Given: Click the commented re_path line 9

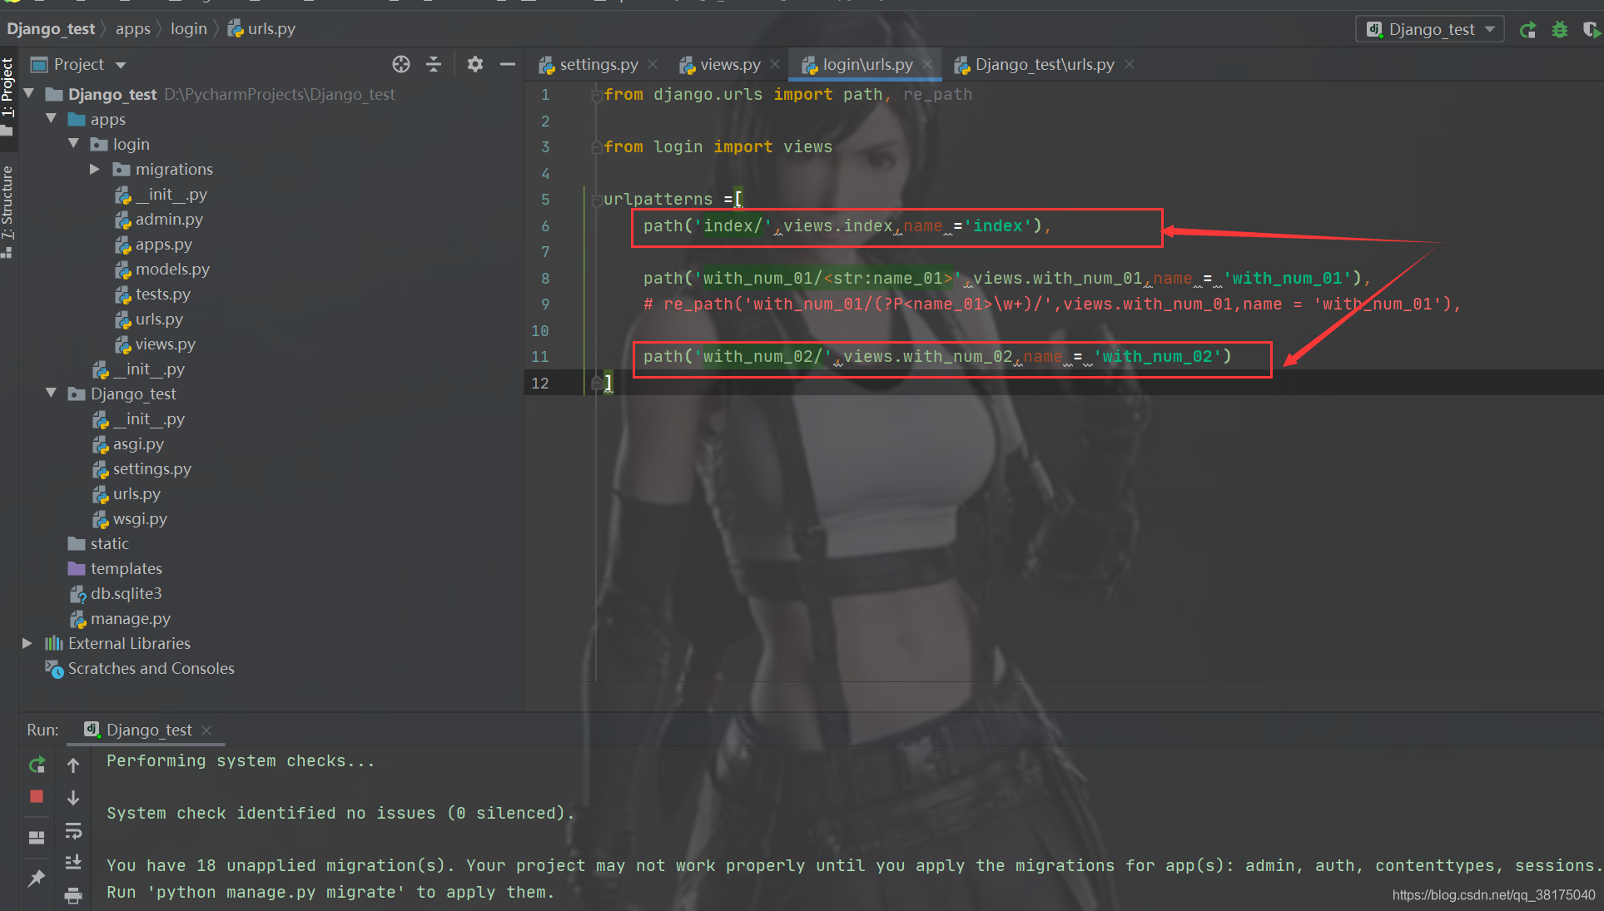Looking at the screenshot, I should 1052,304.
